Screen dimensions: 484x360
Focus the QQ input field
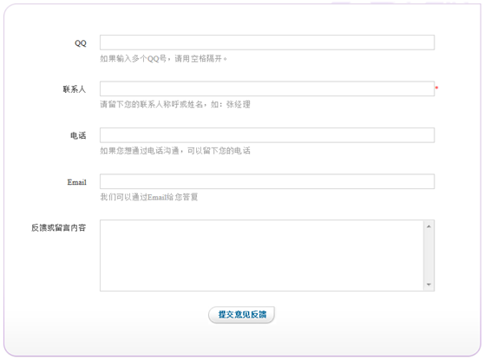(267, 43)
